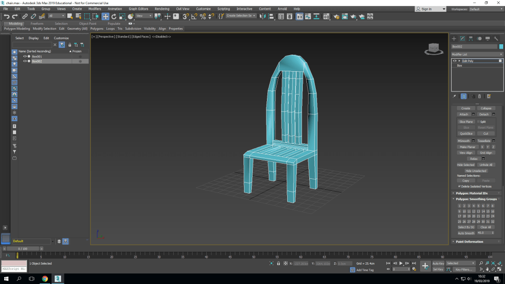
Task: Click the Remove Modifier trash icon
Action: (x=480, y=97)
